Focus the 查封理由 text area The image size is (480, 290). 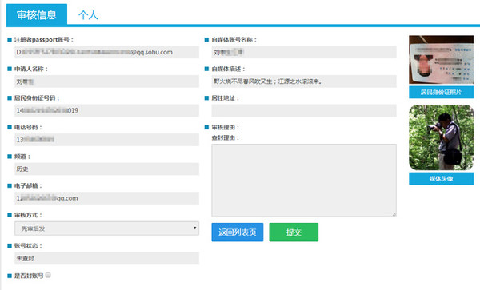[x=304, y=181]
